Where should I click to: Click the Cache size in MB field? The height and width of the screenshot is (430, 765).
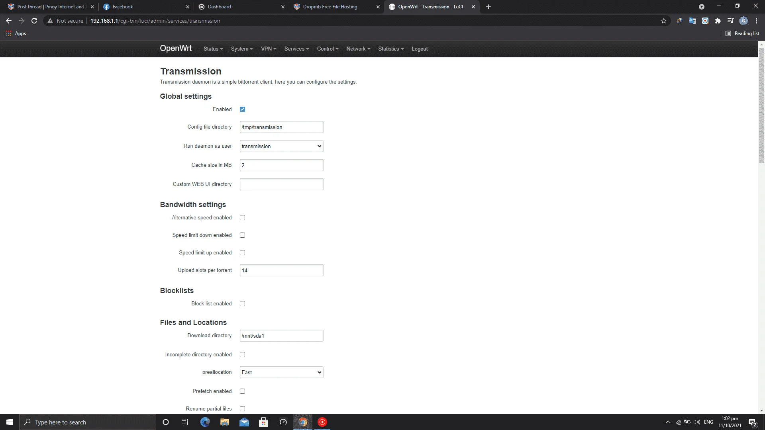point(281,165)
